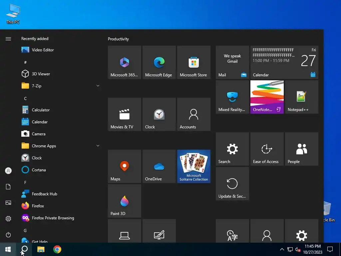This screenshot has width=341, height=256.
Task: Jump via the G letter header
Action: click(x=25, y=230)
